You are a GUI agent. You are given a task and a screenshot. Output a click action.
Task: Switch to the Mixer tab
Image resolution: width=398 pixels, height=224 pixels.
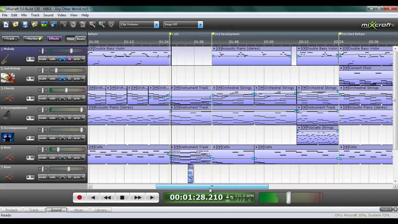[x=79, y=210]
